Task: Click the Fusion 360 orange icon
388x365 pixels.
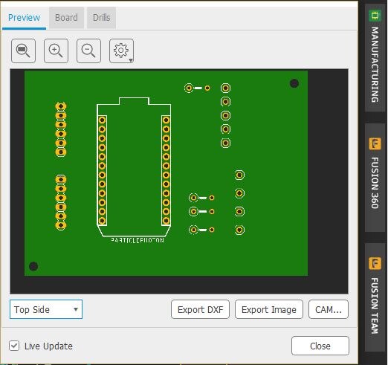Action: point(375,143)
